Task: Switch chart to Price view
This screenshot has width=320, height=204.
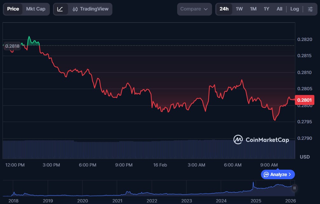Action: point(13,9)
